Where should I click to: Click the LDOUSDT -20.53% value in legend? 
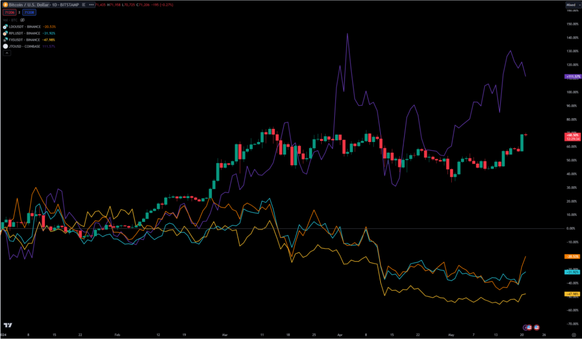tap(49, 27)
